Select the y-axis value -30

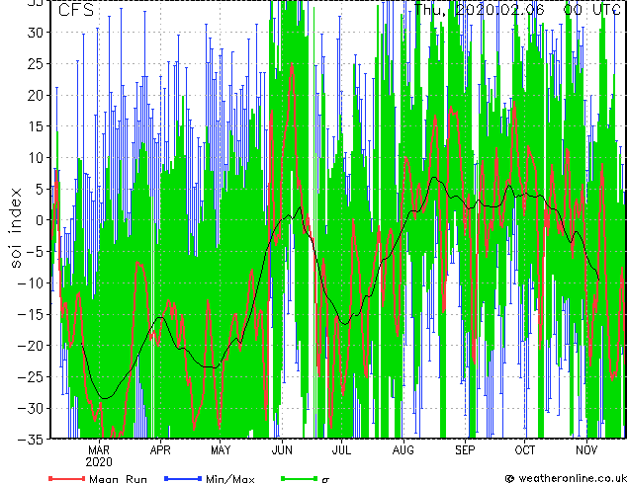(32, 408)
